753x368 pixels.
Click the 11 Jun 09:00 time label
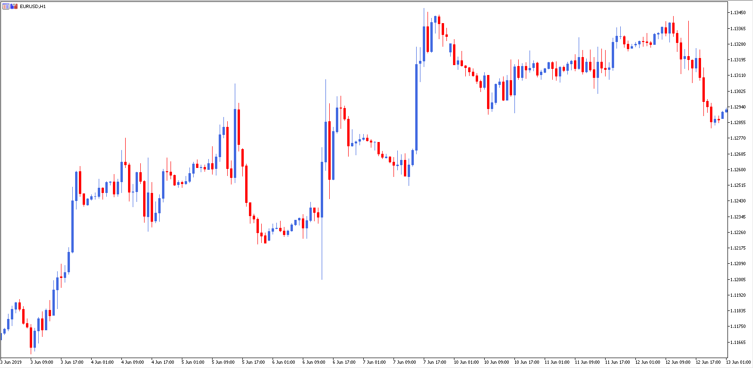point(587,362)
